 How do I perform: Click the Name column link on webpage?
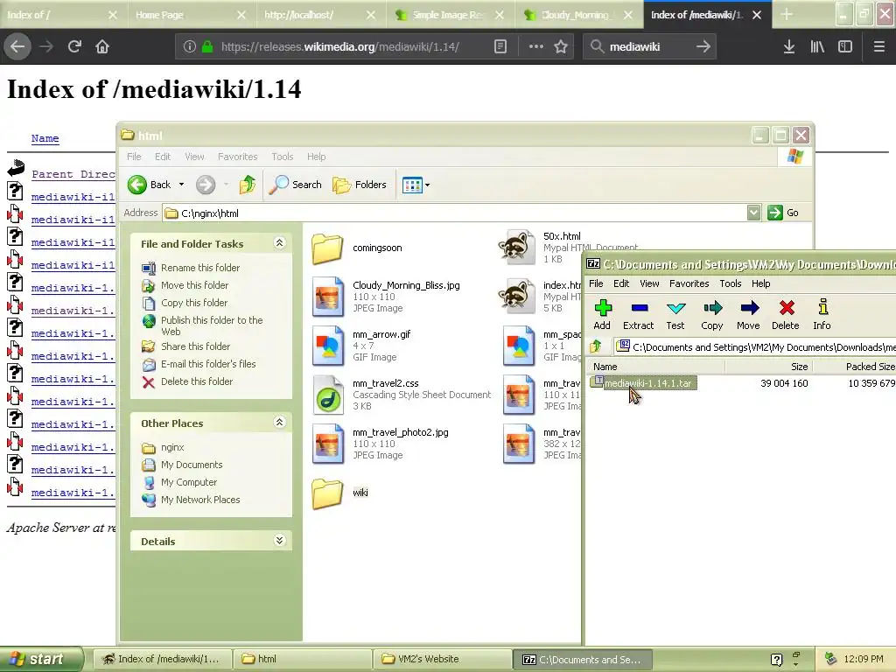[45, 138]
